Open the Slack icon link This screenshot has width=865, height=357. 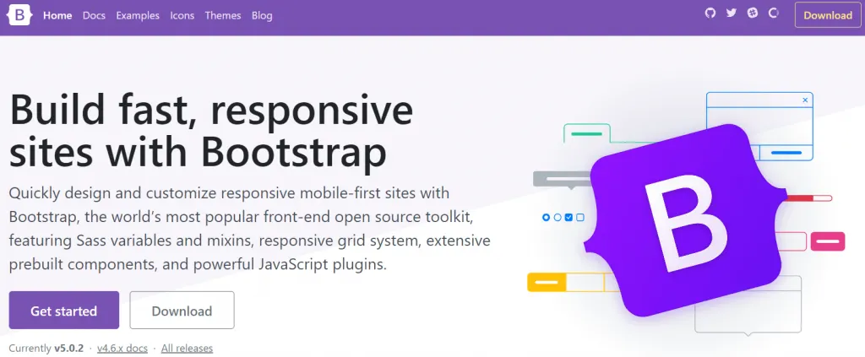pos(753,13)
